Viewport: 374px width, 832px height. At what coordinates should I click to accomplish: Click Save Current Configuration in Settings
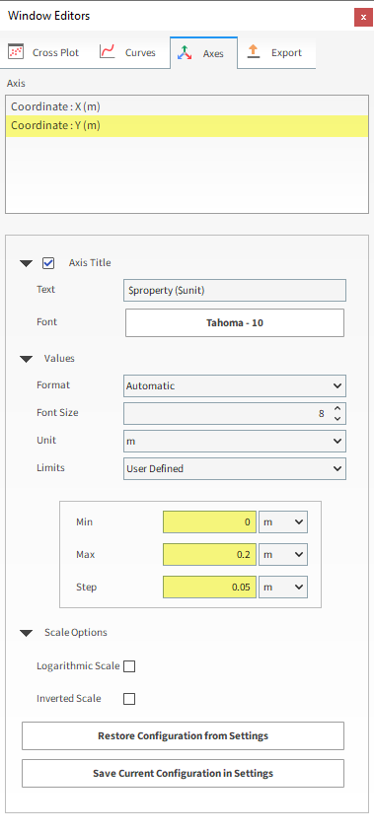(x=183, y=773)
